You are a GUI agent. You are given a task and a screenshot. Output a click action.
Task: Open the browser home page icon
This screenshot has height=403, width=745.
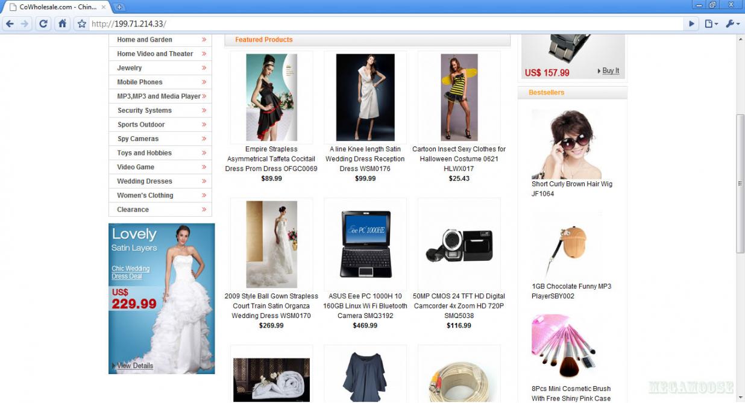tap(62, 24)
